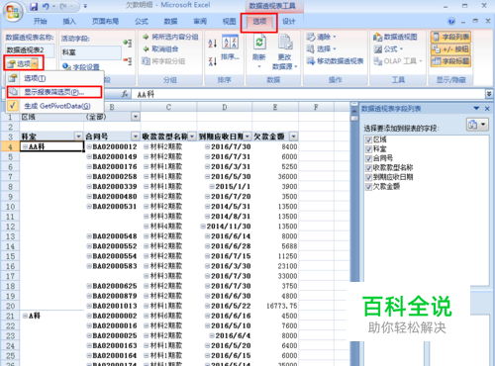
Task: Click the 数据透视图 pivot chart icon
Action: pos(395,37)
